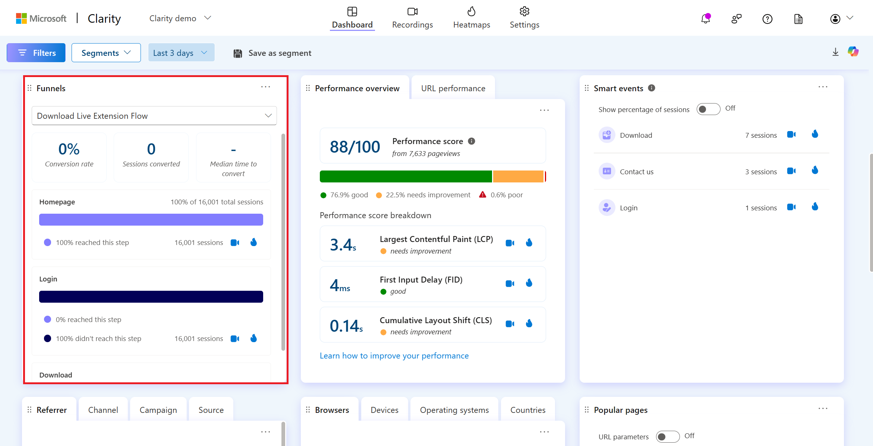
Task: Open more options for the Smart events panel
Action: 823,87
